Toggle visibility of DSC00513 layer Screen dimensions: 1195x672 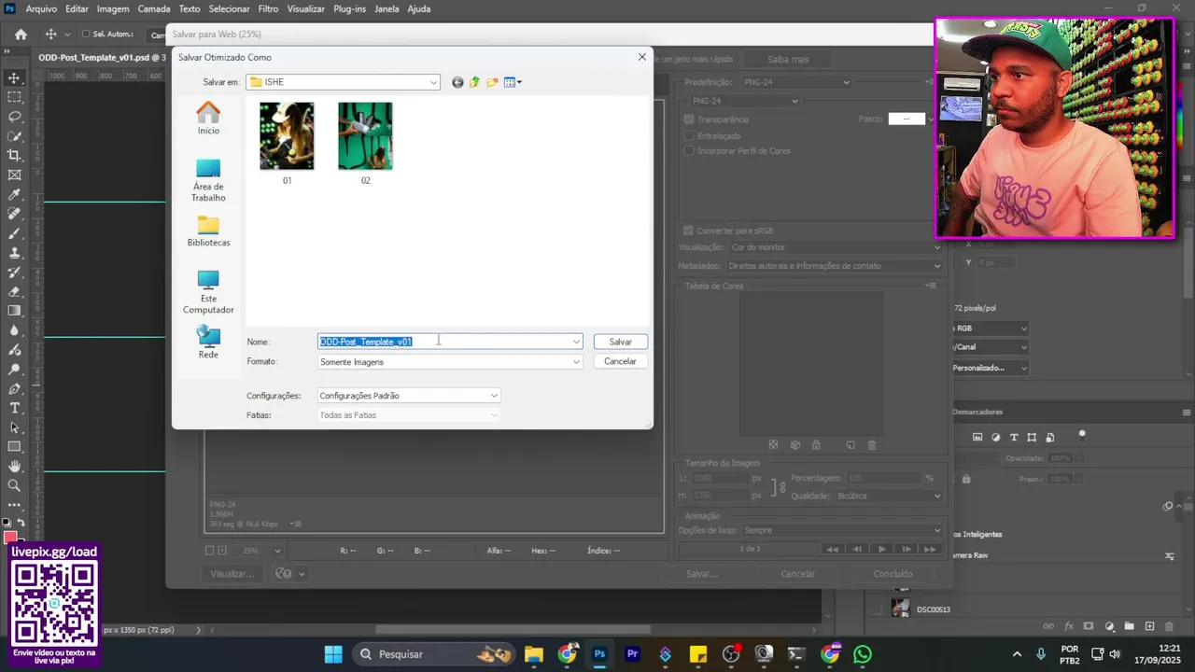(x=877, y=609)
